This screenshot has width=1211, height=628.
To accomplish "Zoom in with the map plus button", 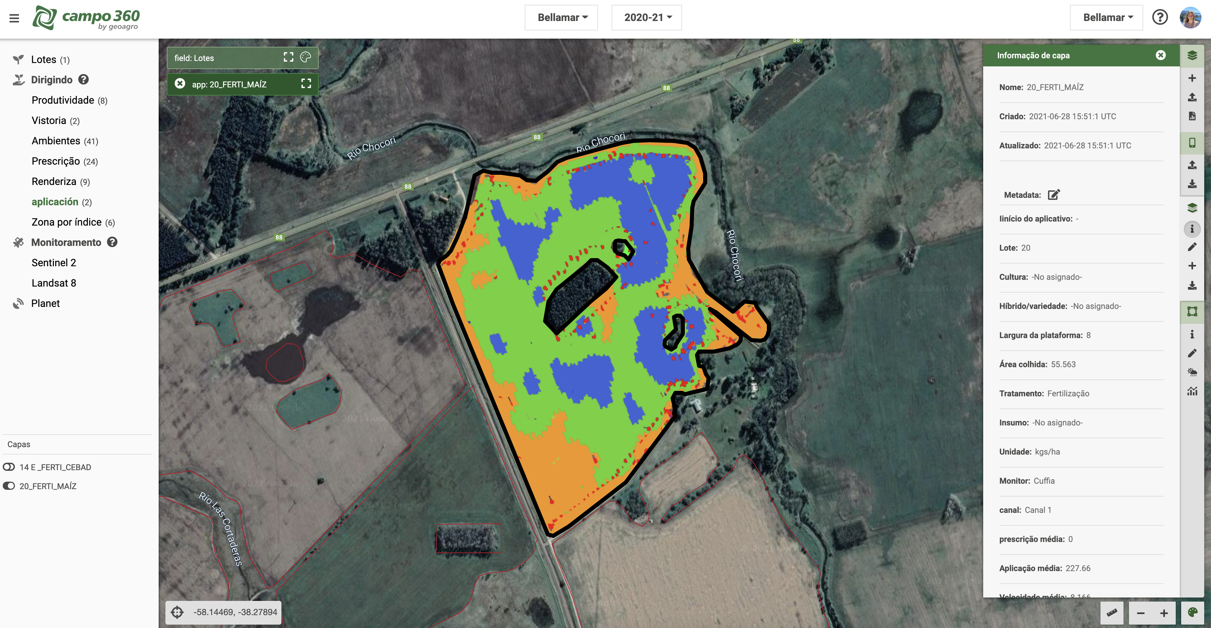I will (x=1164, y=613).
